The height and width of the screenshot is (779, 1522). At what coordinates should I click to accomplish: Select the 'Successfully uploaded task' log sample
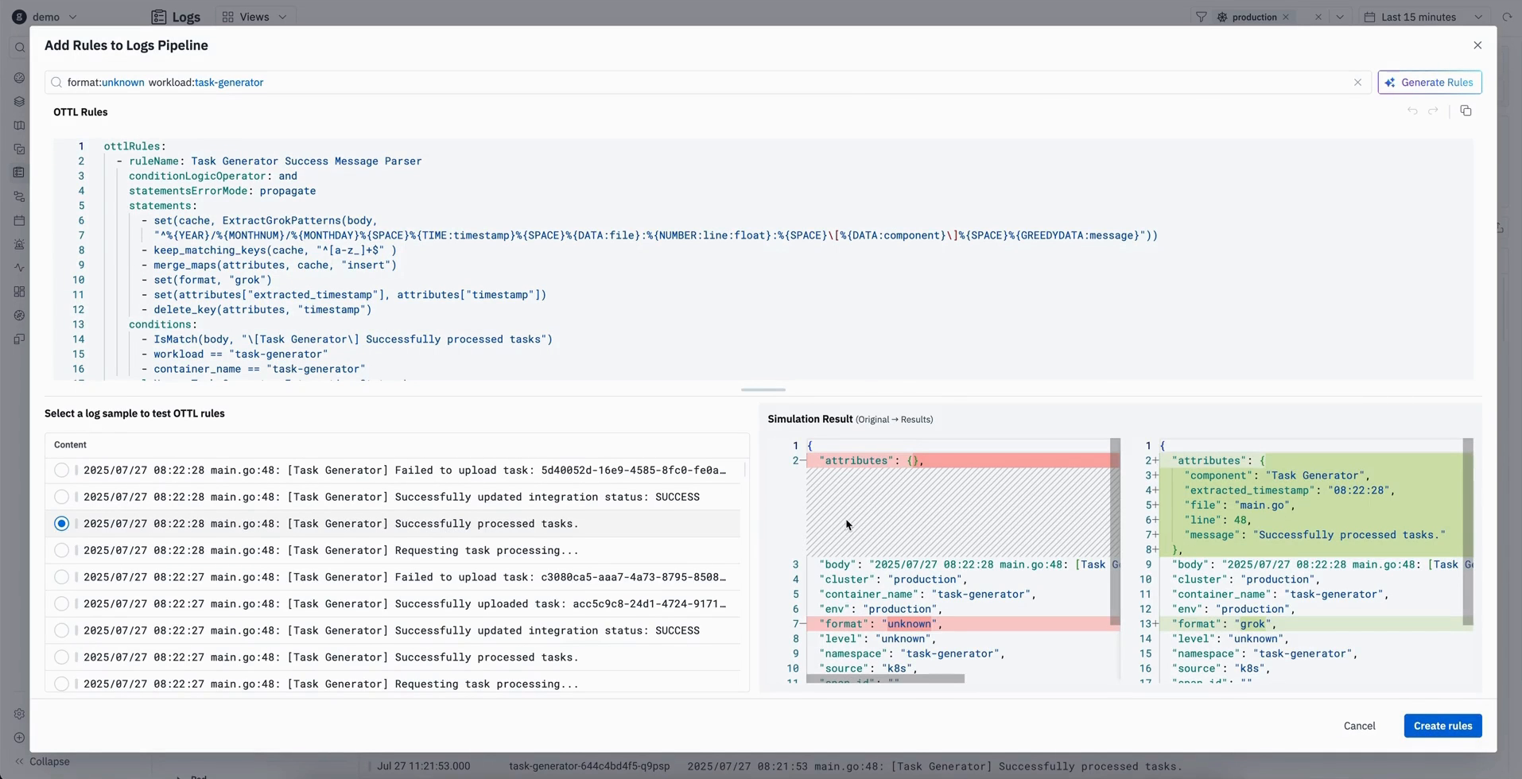pos(61,603)
